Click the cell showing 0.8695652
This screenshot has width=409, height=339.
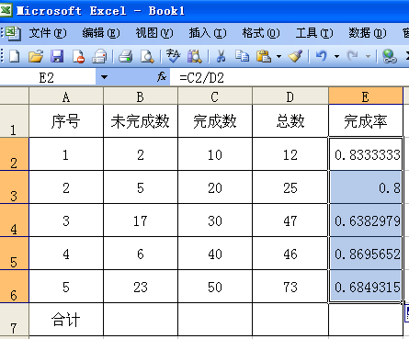click(x=366, y=254)
